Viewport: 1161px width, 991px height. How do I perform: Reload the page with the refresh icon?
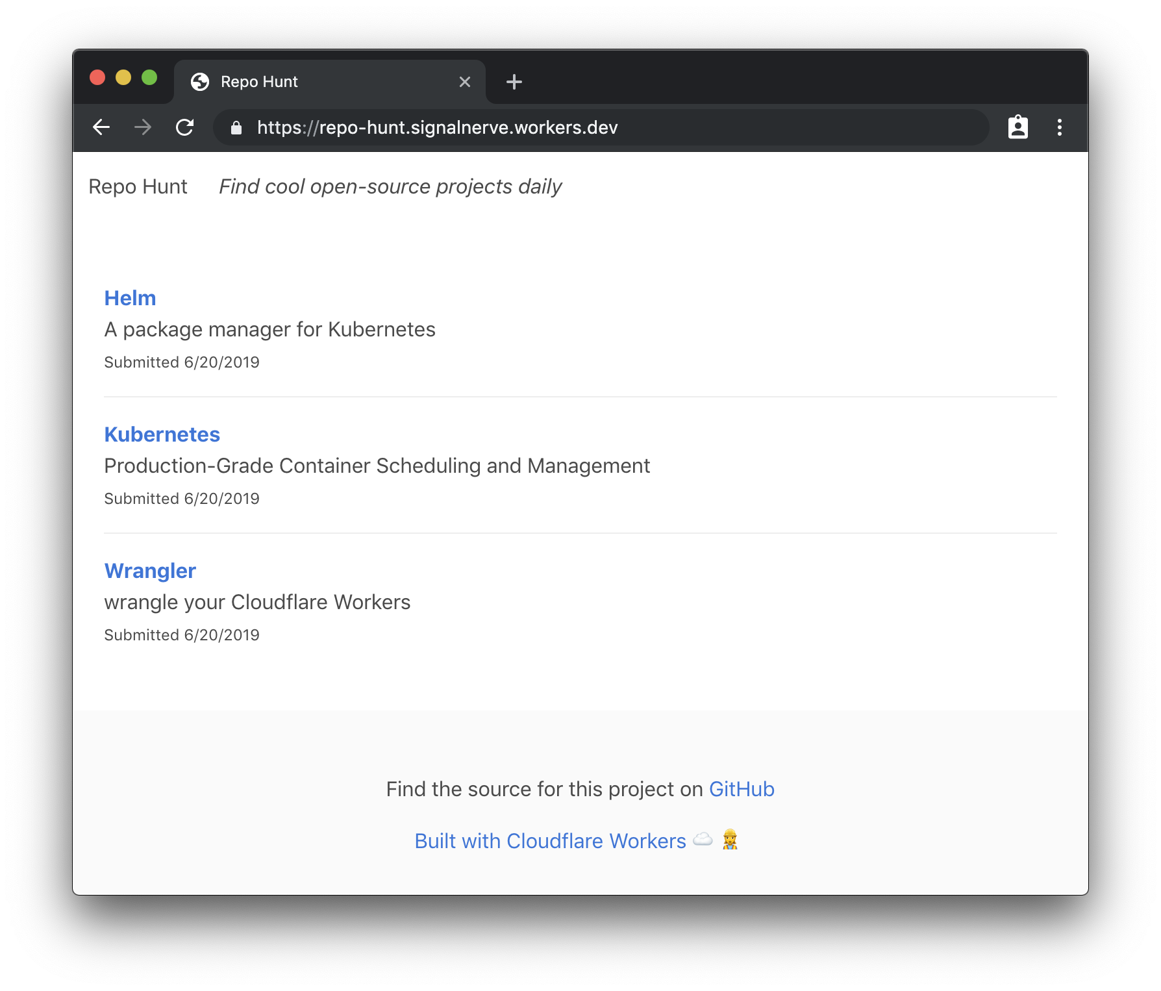point(185,127)
